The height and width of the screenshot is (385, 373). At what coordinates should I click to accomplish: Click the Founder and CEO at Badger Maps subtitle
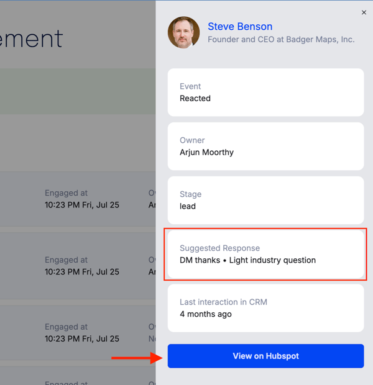click(x=281, y=40)
